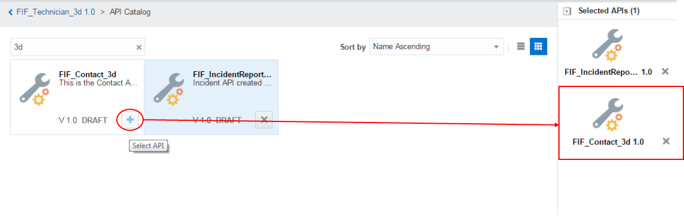
Task: Go back via FIF_Technician_3d 1.0 breadcrumb link
Action: click(x=55, y=12)
